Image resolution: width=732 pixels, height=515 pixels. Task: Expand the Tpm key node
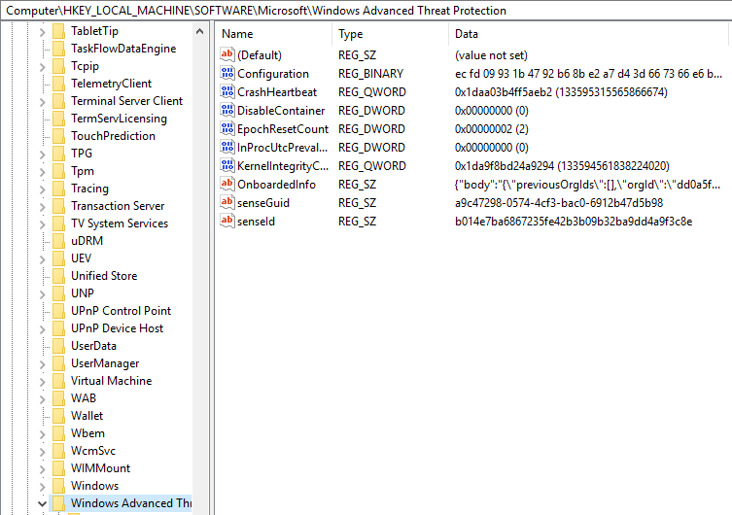(x=42, y=172)
